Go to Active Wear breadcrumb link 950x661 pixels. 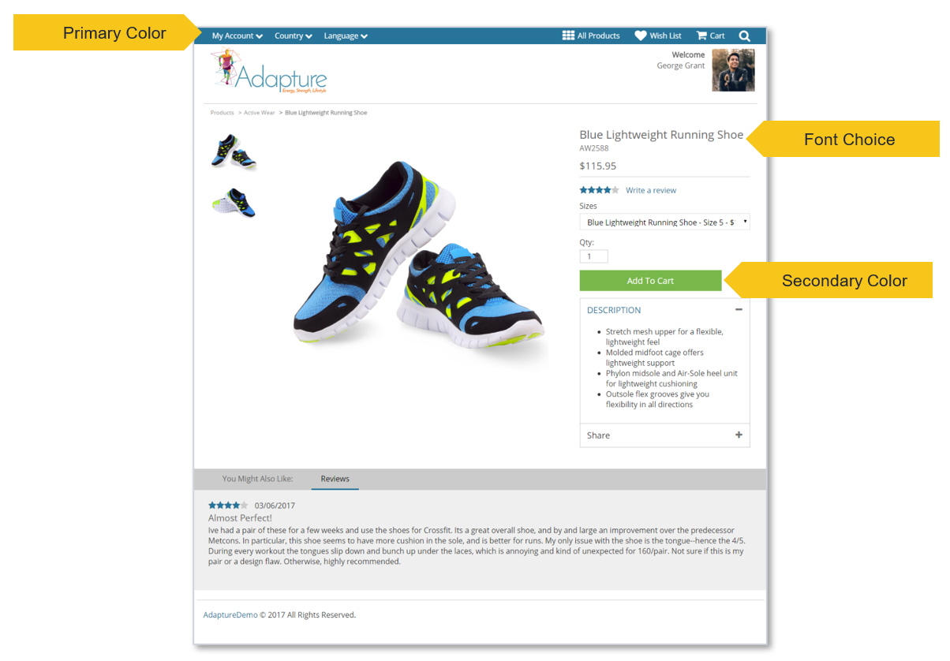pos(259,113)
